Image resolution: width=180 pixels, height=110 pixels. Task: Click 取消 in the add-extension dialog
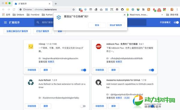coord(97,25)
